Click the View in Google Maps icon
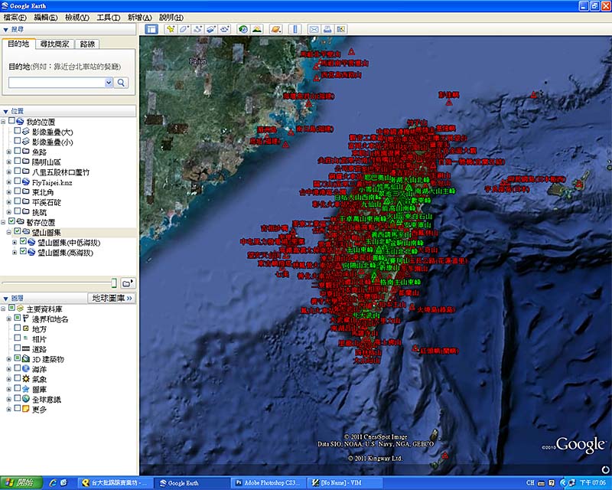This screenshot has width=612, height=490. [341, 29]
